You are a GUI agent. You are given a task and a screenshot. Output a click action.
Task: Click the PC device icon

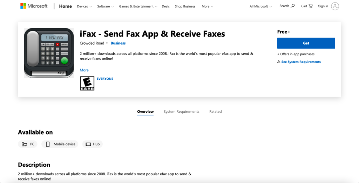[x=24, y=144]
